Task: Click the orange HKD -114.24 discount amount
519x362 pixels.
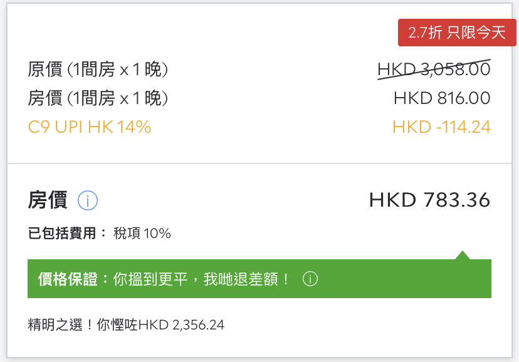Action: [x=441, y=127]
